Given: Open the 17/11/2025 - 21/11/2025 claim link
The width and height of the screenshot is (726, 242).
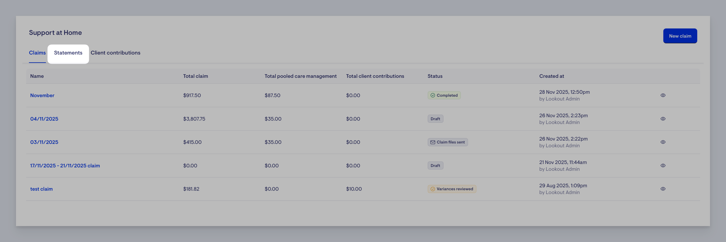Looking at the screenshot, I should pos(65,166).
